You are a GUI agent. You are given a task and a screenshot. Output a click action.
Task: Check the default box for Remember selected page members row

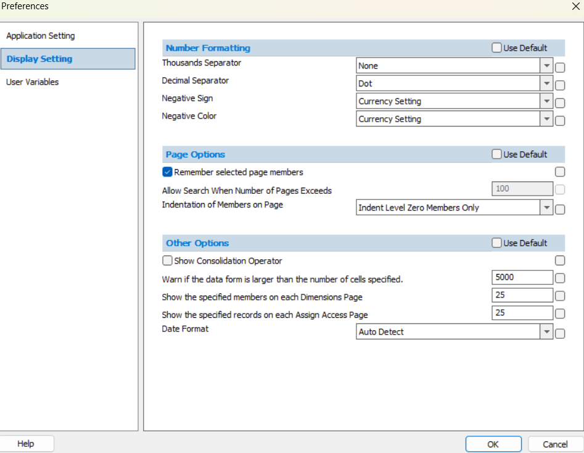(560, 172)
